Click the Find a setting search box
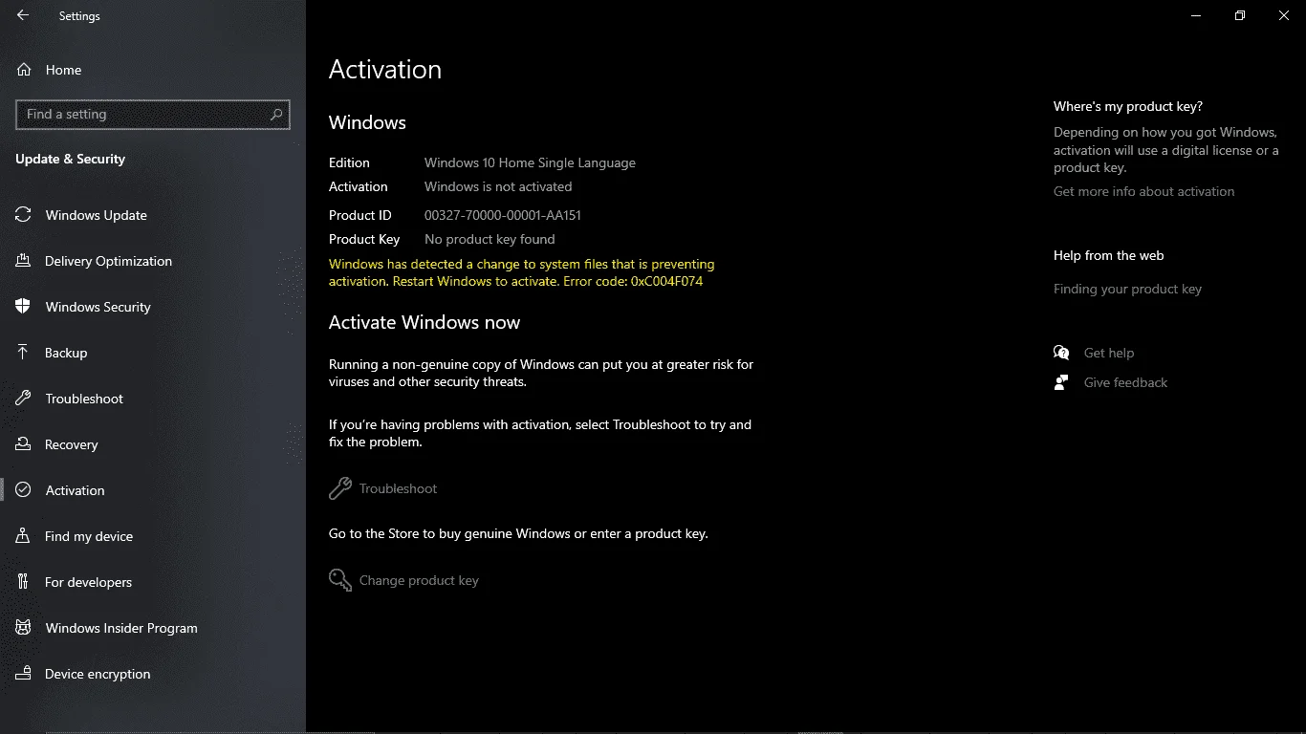This screenshot has height=734, width=1306. coord(153,114)
